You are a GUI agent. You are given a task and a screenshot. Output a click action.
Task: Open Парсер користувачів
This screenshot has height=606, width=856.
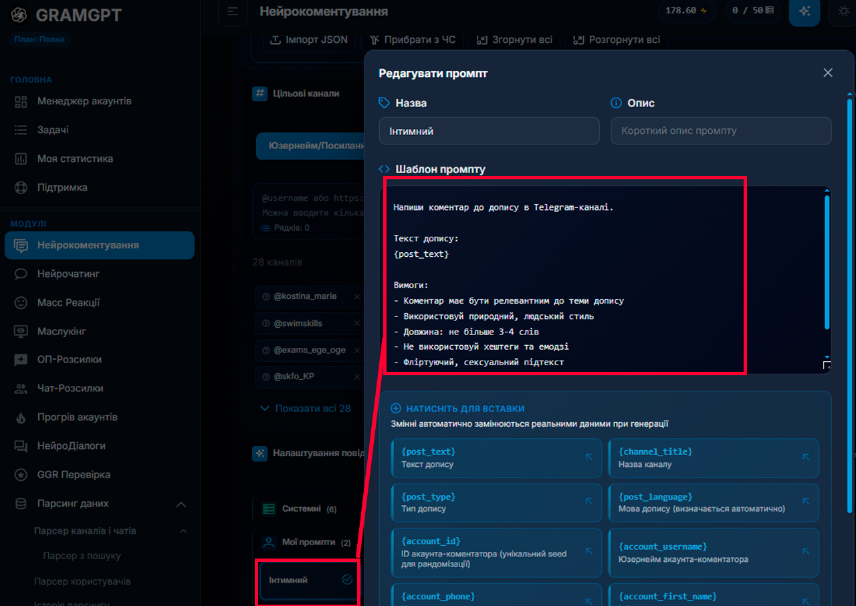coord(82,581)
